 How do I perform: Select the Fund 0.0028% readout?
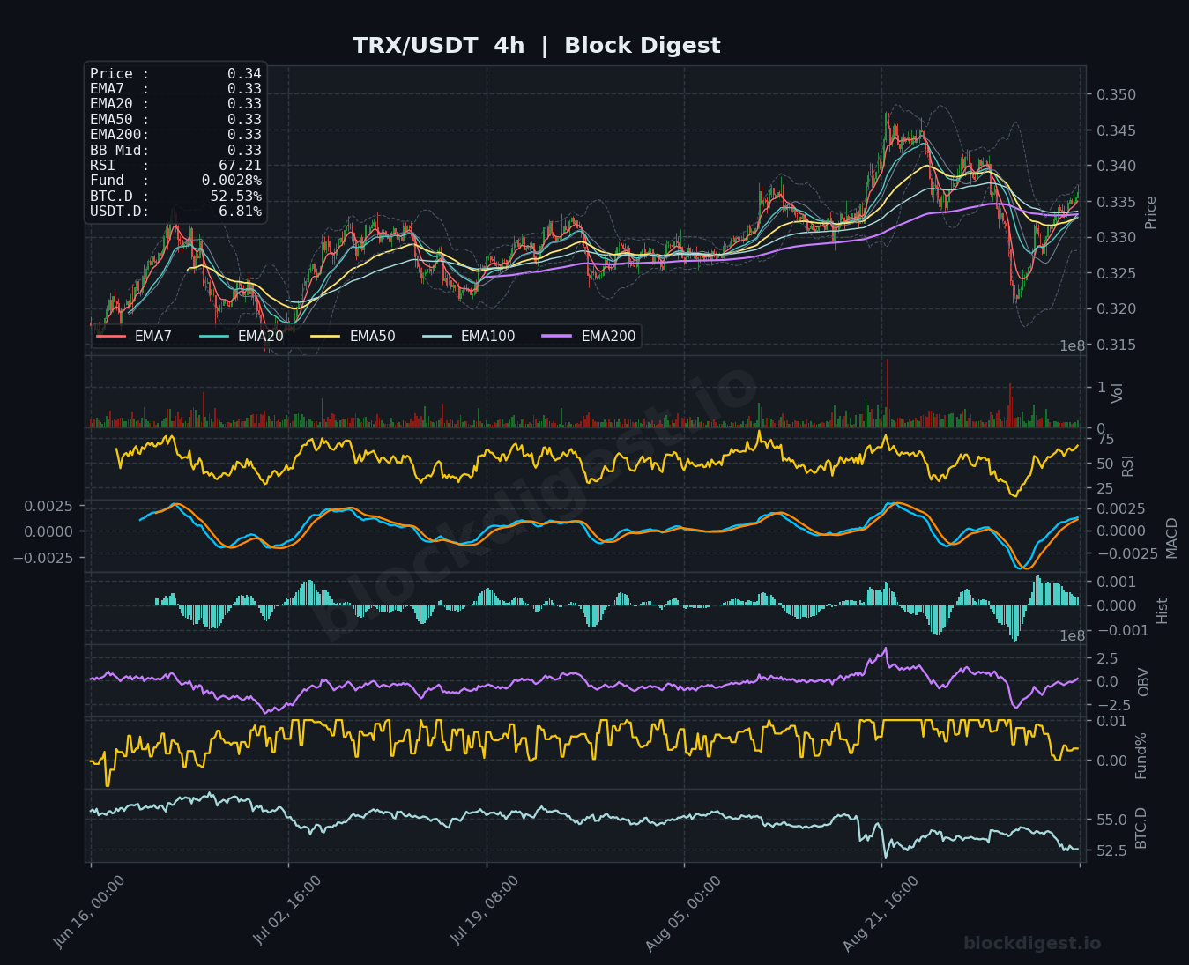(175, 181)
